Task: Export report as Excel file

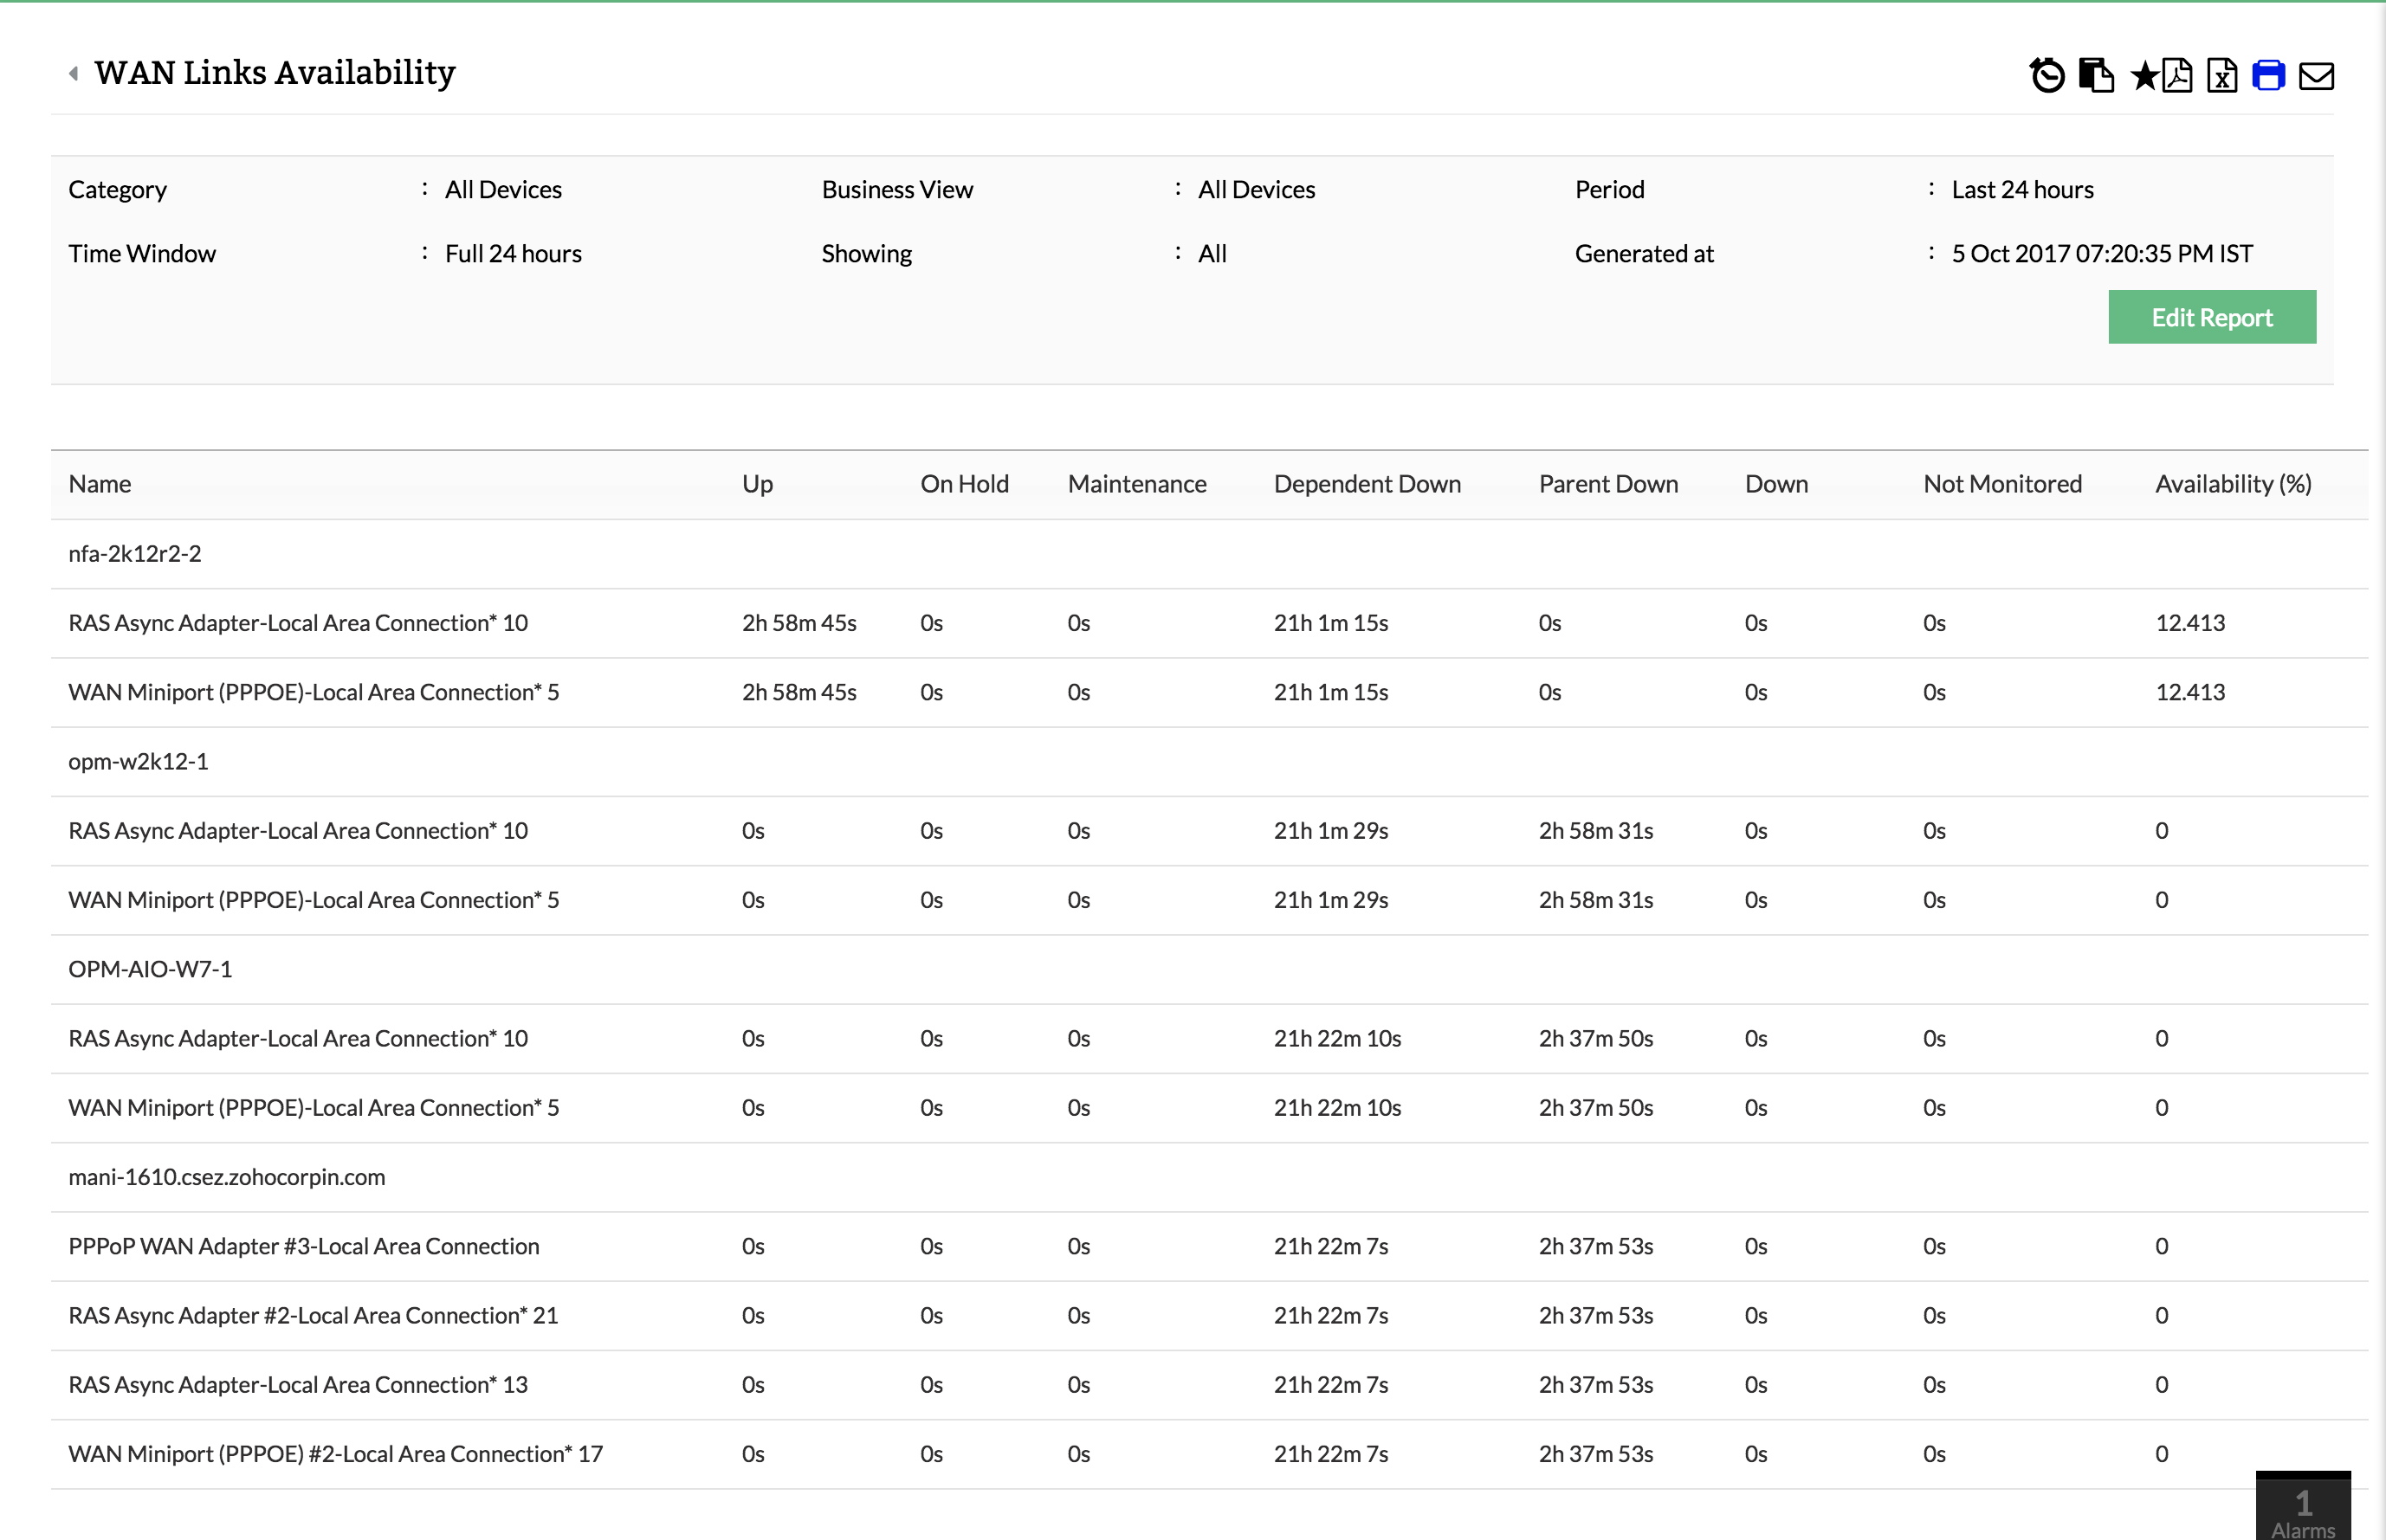Action: click(2222, 76)
